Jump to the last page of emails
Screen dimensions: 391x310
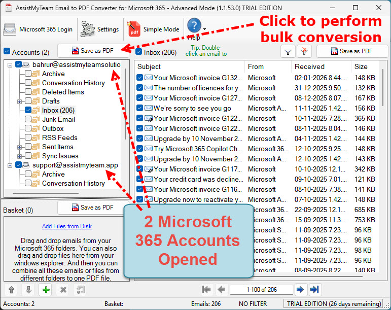tap(314, 290)
